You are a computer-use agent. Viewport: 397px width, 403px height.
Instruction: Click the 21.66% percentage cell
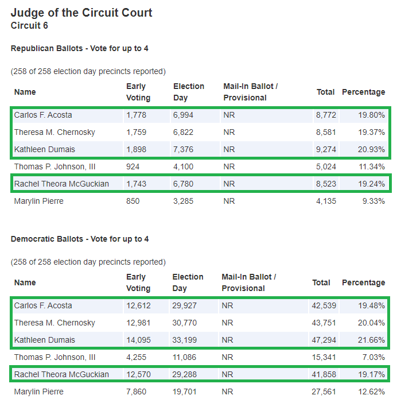point(372,340)
